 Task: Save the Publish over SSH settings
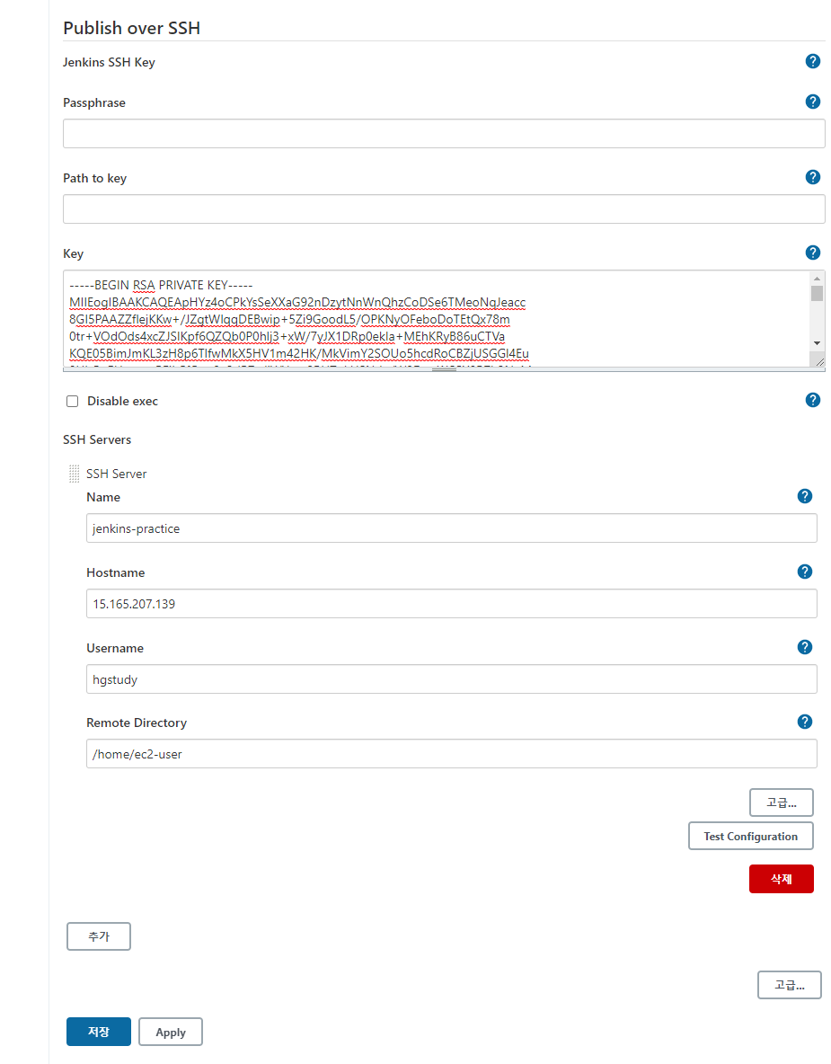(x=98, y=1032)
